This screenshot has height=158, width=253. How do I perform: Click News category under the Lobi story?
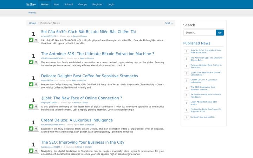(x=76, y=103)
